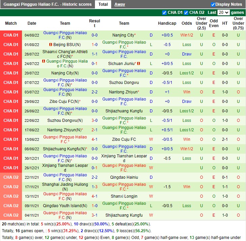Image resolution: width=246 pixels, height=241 pixels.
Task: Toggle the Display Notes checkbox
Action: [213, 4]
